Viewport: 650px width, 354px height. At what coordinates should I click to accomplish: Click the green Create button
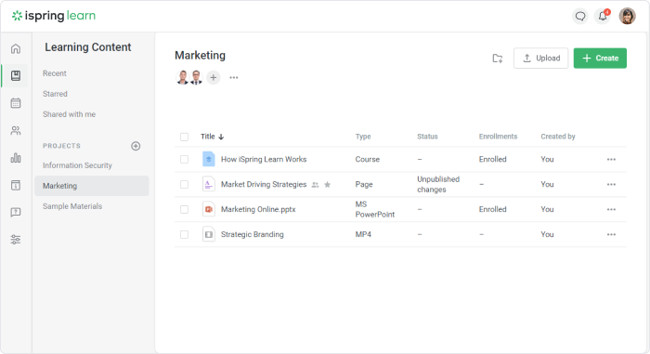coord(600,59)
